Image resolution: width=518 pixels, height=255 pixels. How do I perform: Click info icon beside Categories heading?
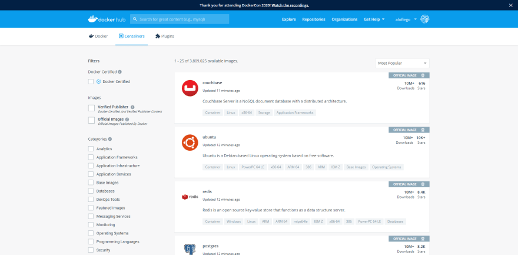pyautogui.click(x=110, y=139)
